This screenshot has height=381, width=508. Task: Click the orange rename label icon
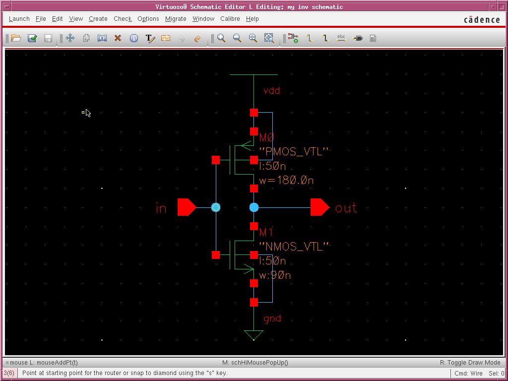(166, 38)
